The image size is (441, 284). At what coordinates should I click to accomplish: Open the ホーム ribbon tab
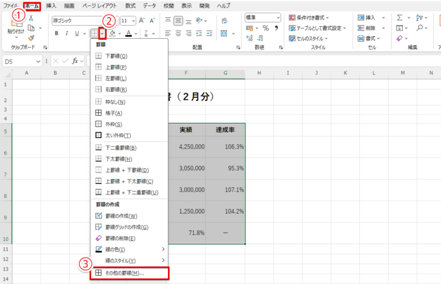tap(32, 5)
